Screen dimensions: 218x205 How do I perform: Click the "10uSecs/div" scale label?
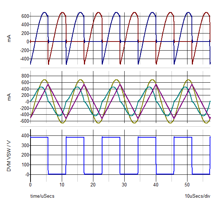[197, 196]
